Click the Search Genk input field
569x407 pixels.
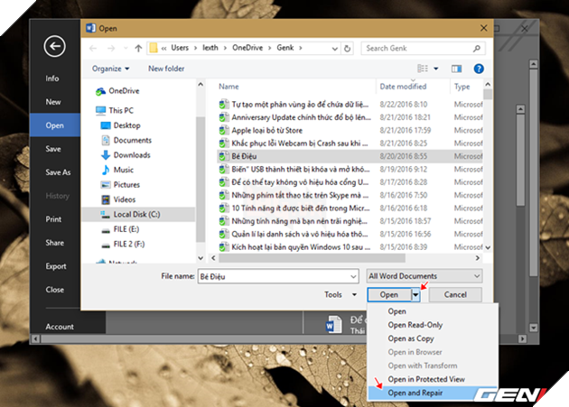click(420, 48)
